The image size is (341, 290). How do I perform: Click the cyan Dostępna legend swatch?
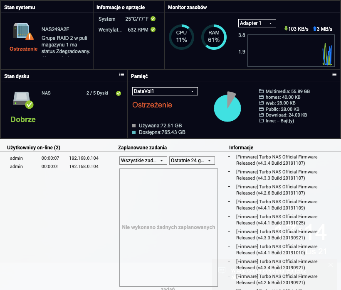(x=134, y=132)
